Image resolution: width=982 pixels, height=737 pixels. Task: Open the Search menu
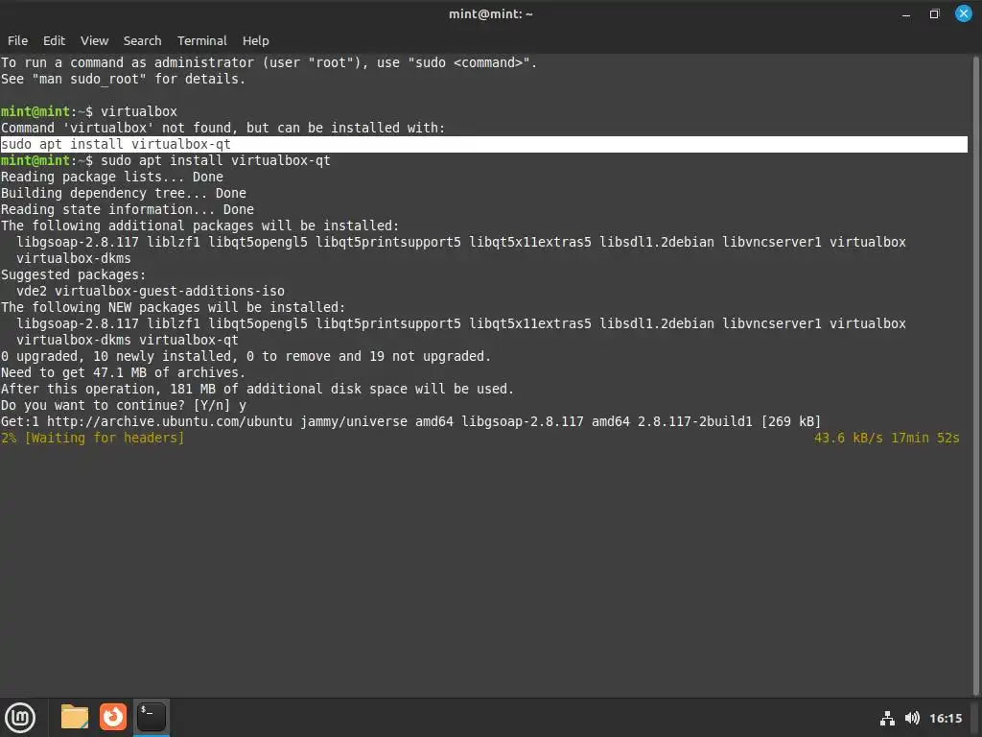click(142, 40)
